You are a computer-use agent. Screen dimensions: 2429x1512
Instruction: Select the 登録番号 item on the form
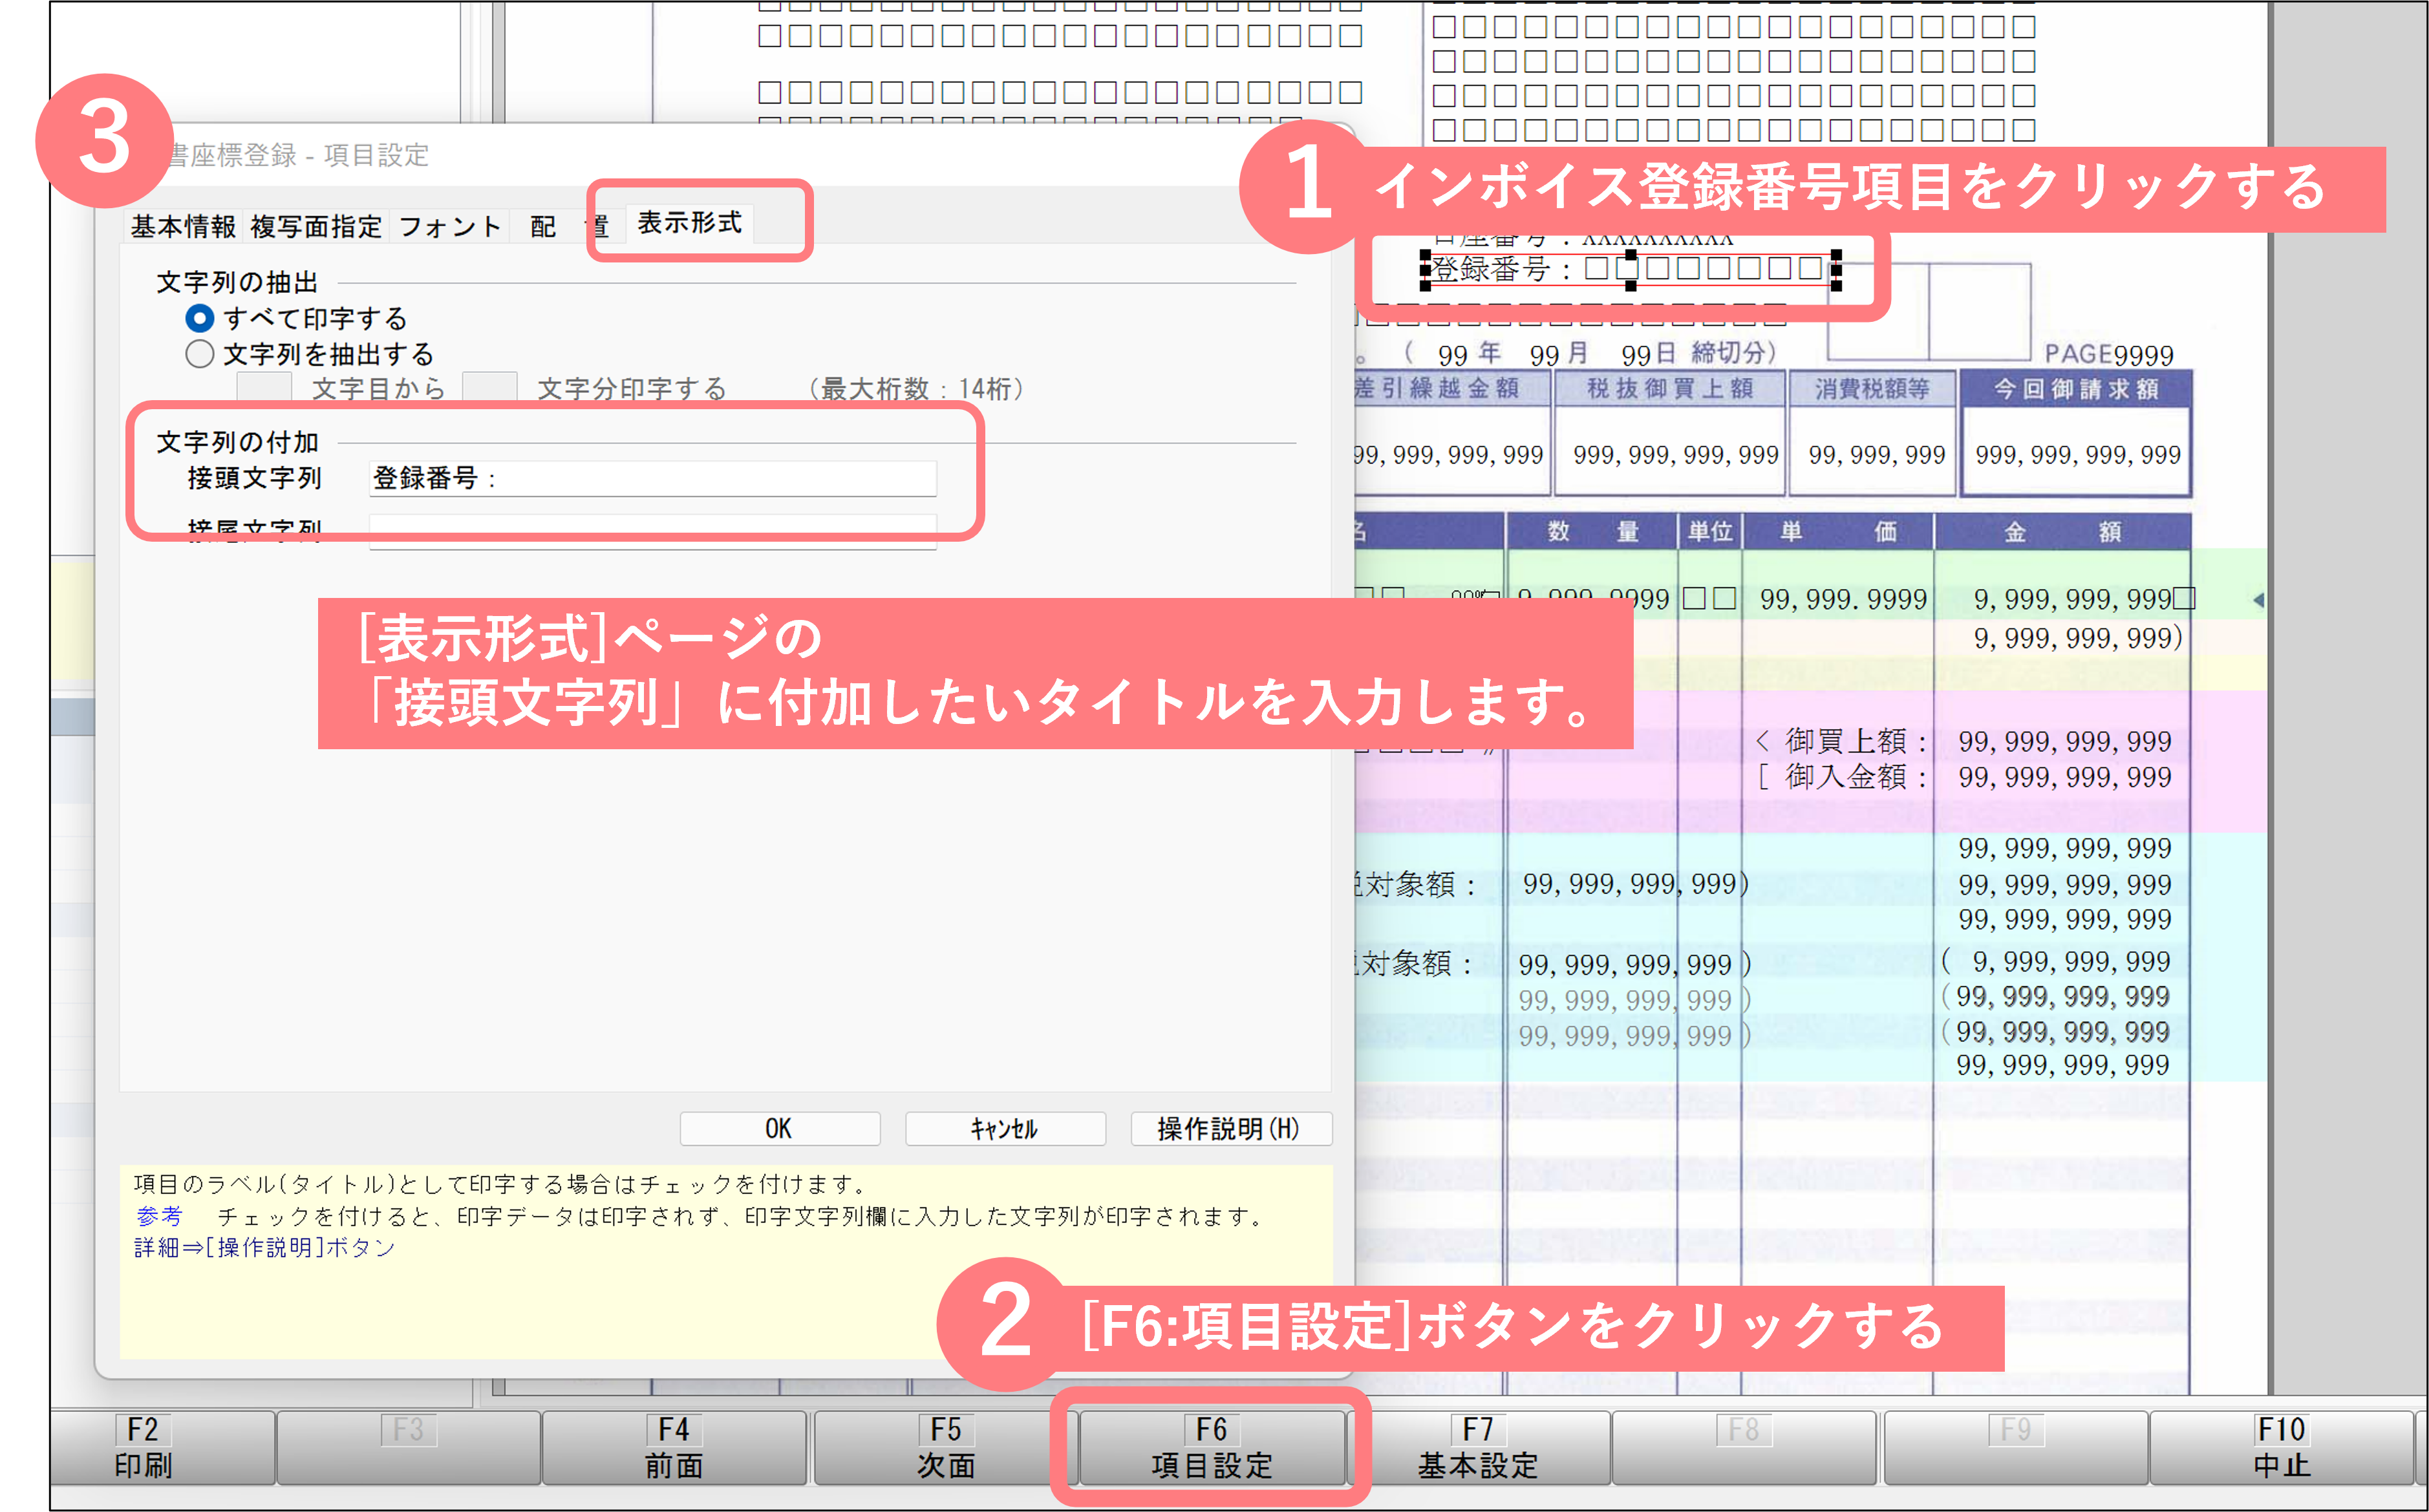click(x=1630, y=269)
